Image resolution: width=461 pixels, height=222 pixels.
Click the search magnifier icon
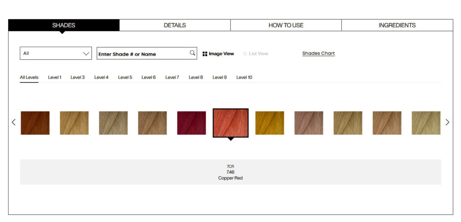click(x=192, y=53)
